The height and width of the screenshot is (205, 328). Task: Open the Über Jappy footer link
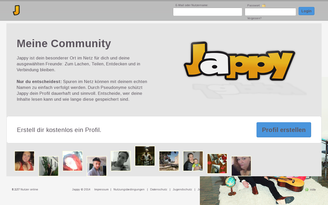pos(293,190)
